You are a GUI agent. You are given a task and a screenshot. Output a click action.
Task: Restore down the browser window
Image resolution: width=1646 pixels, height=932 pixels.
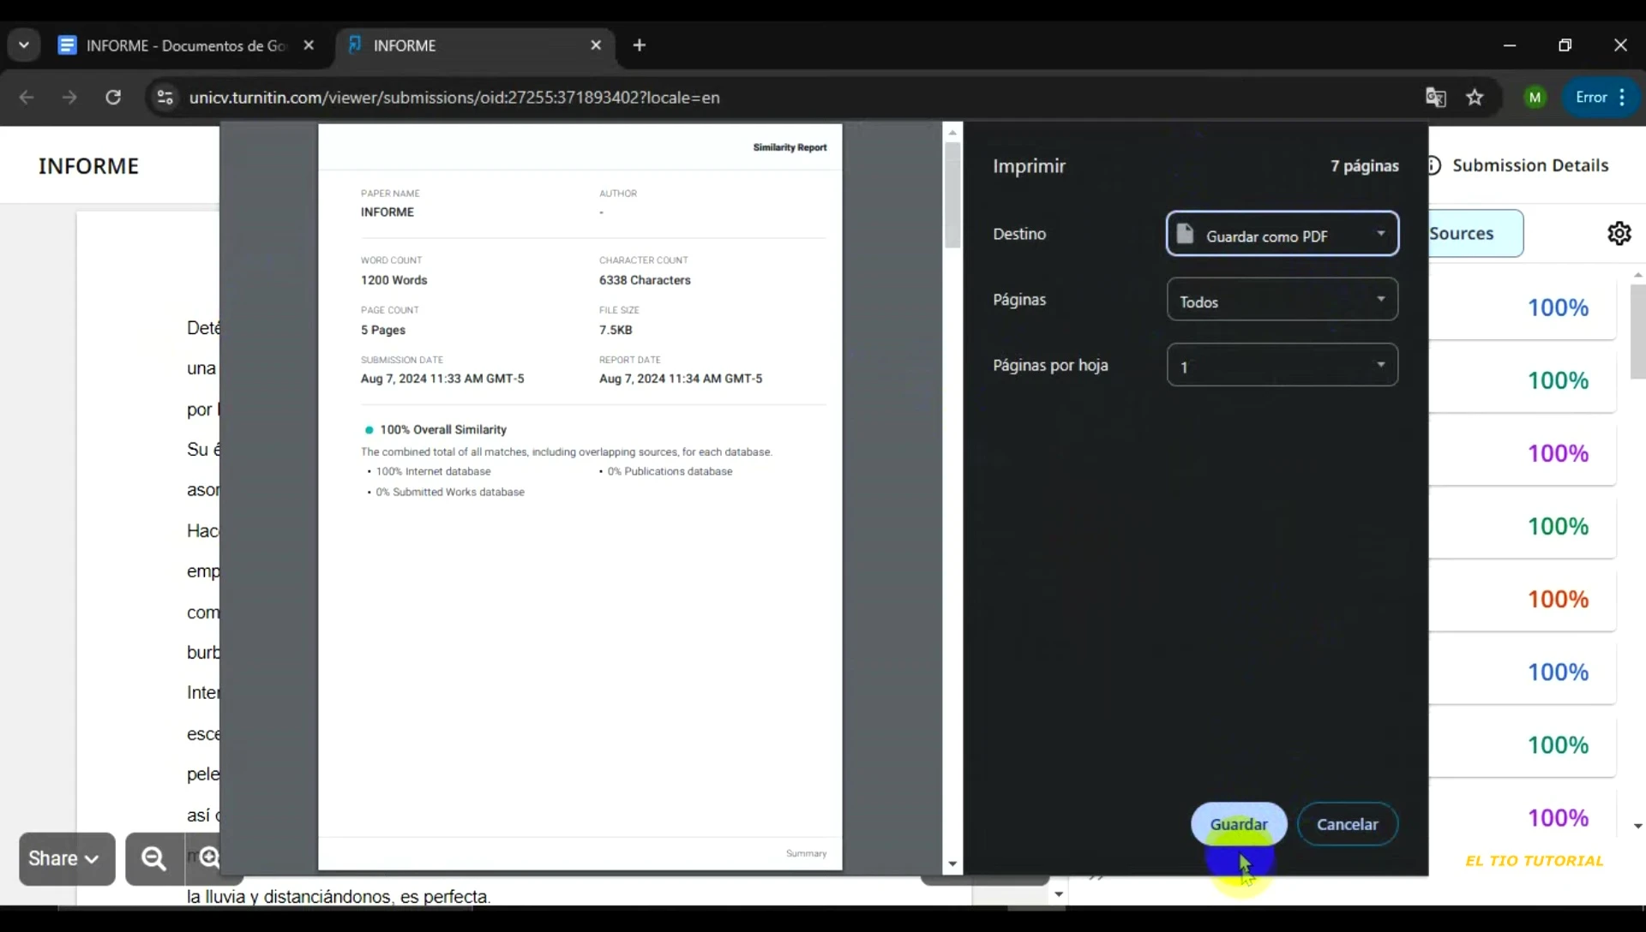click(1565, 45)
